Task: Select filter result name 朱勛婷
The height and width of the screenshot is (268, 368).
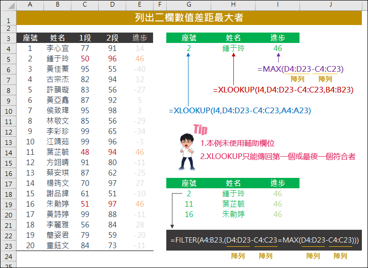Action: click(x=233, y=214)
